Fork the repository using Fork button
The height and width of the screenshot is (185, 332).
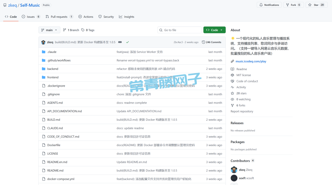(293, 5)
